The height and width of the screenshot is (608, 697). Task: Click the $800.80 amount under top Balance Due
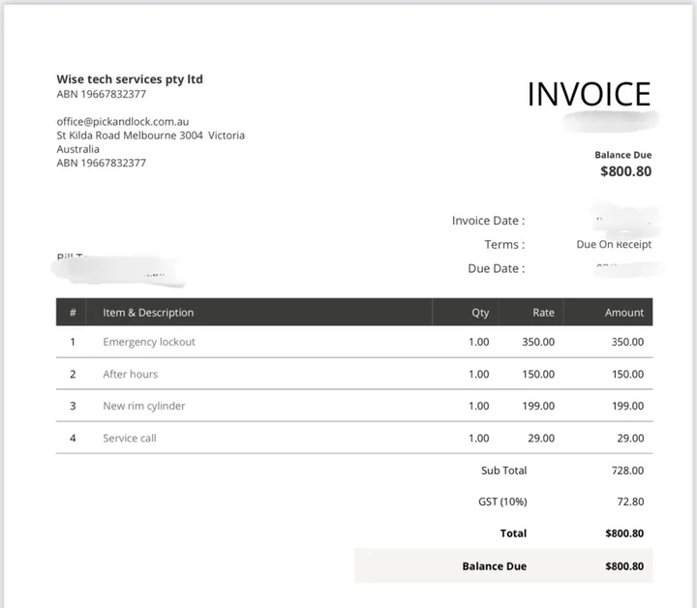click(x=625, y=171)
